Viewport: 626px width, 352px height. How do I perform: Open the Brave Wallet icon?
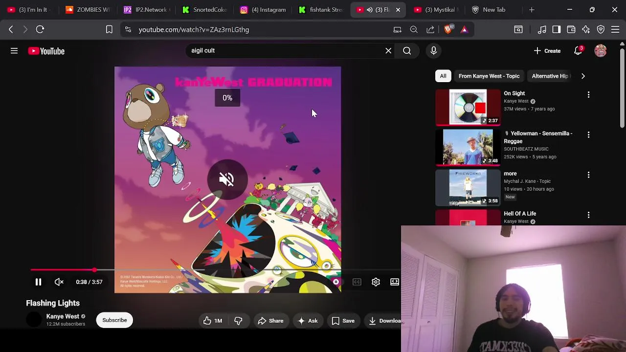pos(571,29)
